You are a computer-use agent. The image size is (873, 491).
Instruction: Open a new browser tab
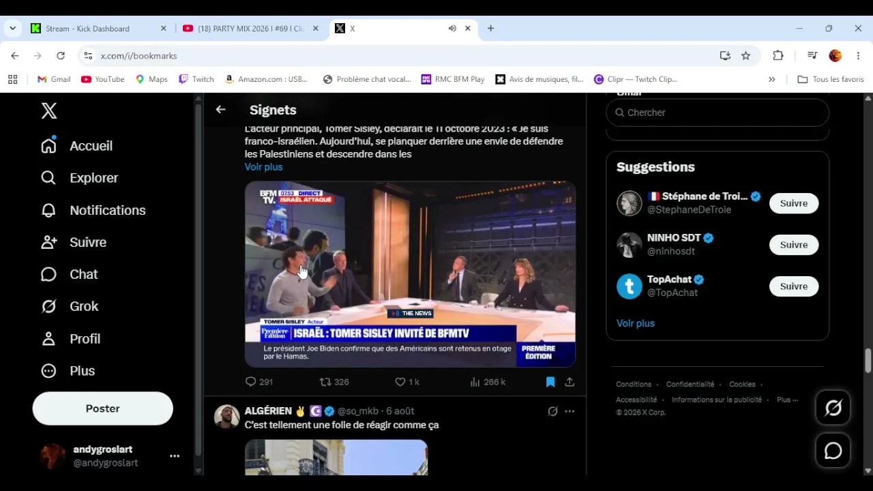(x=490, y=29)
